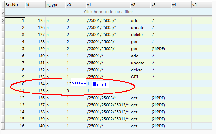This screenshot has height=134, width=216.
Task: Select the id cell 139
Action: click(x=35, y=119)
